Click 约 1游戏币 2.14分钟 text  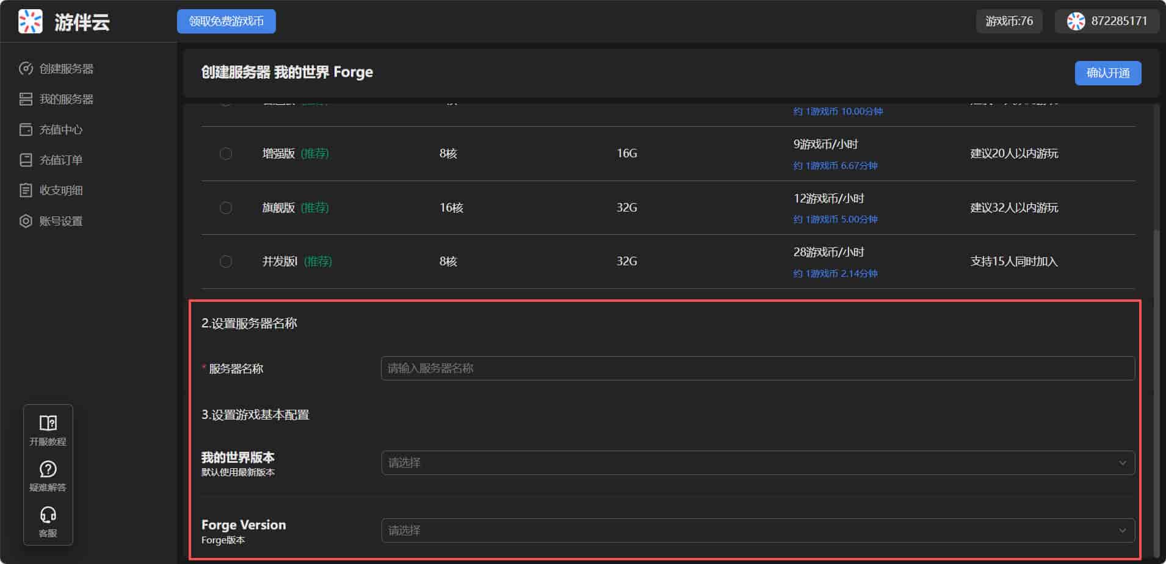pos(836,274)
